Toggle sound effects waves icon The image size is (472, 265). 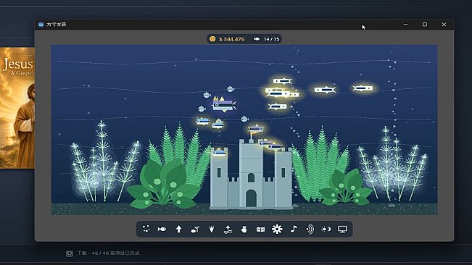coord(310,230)
